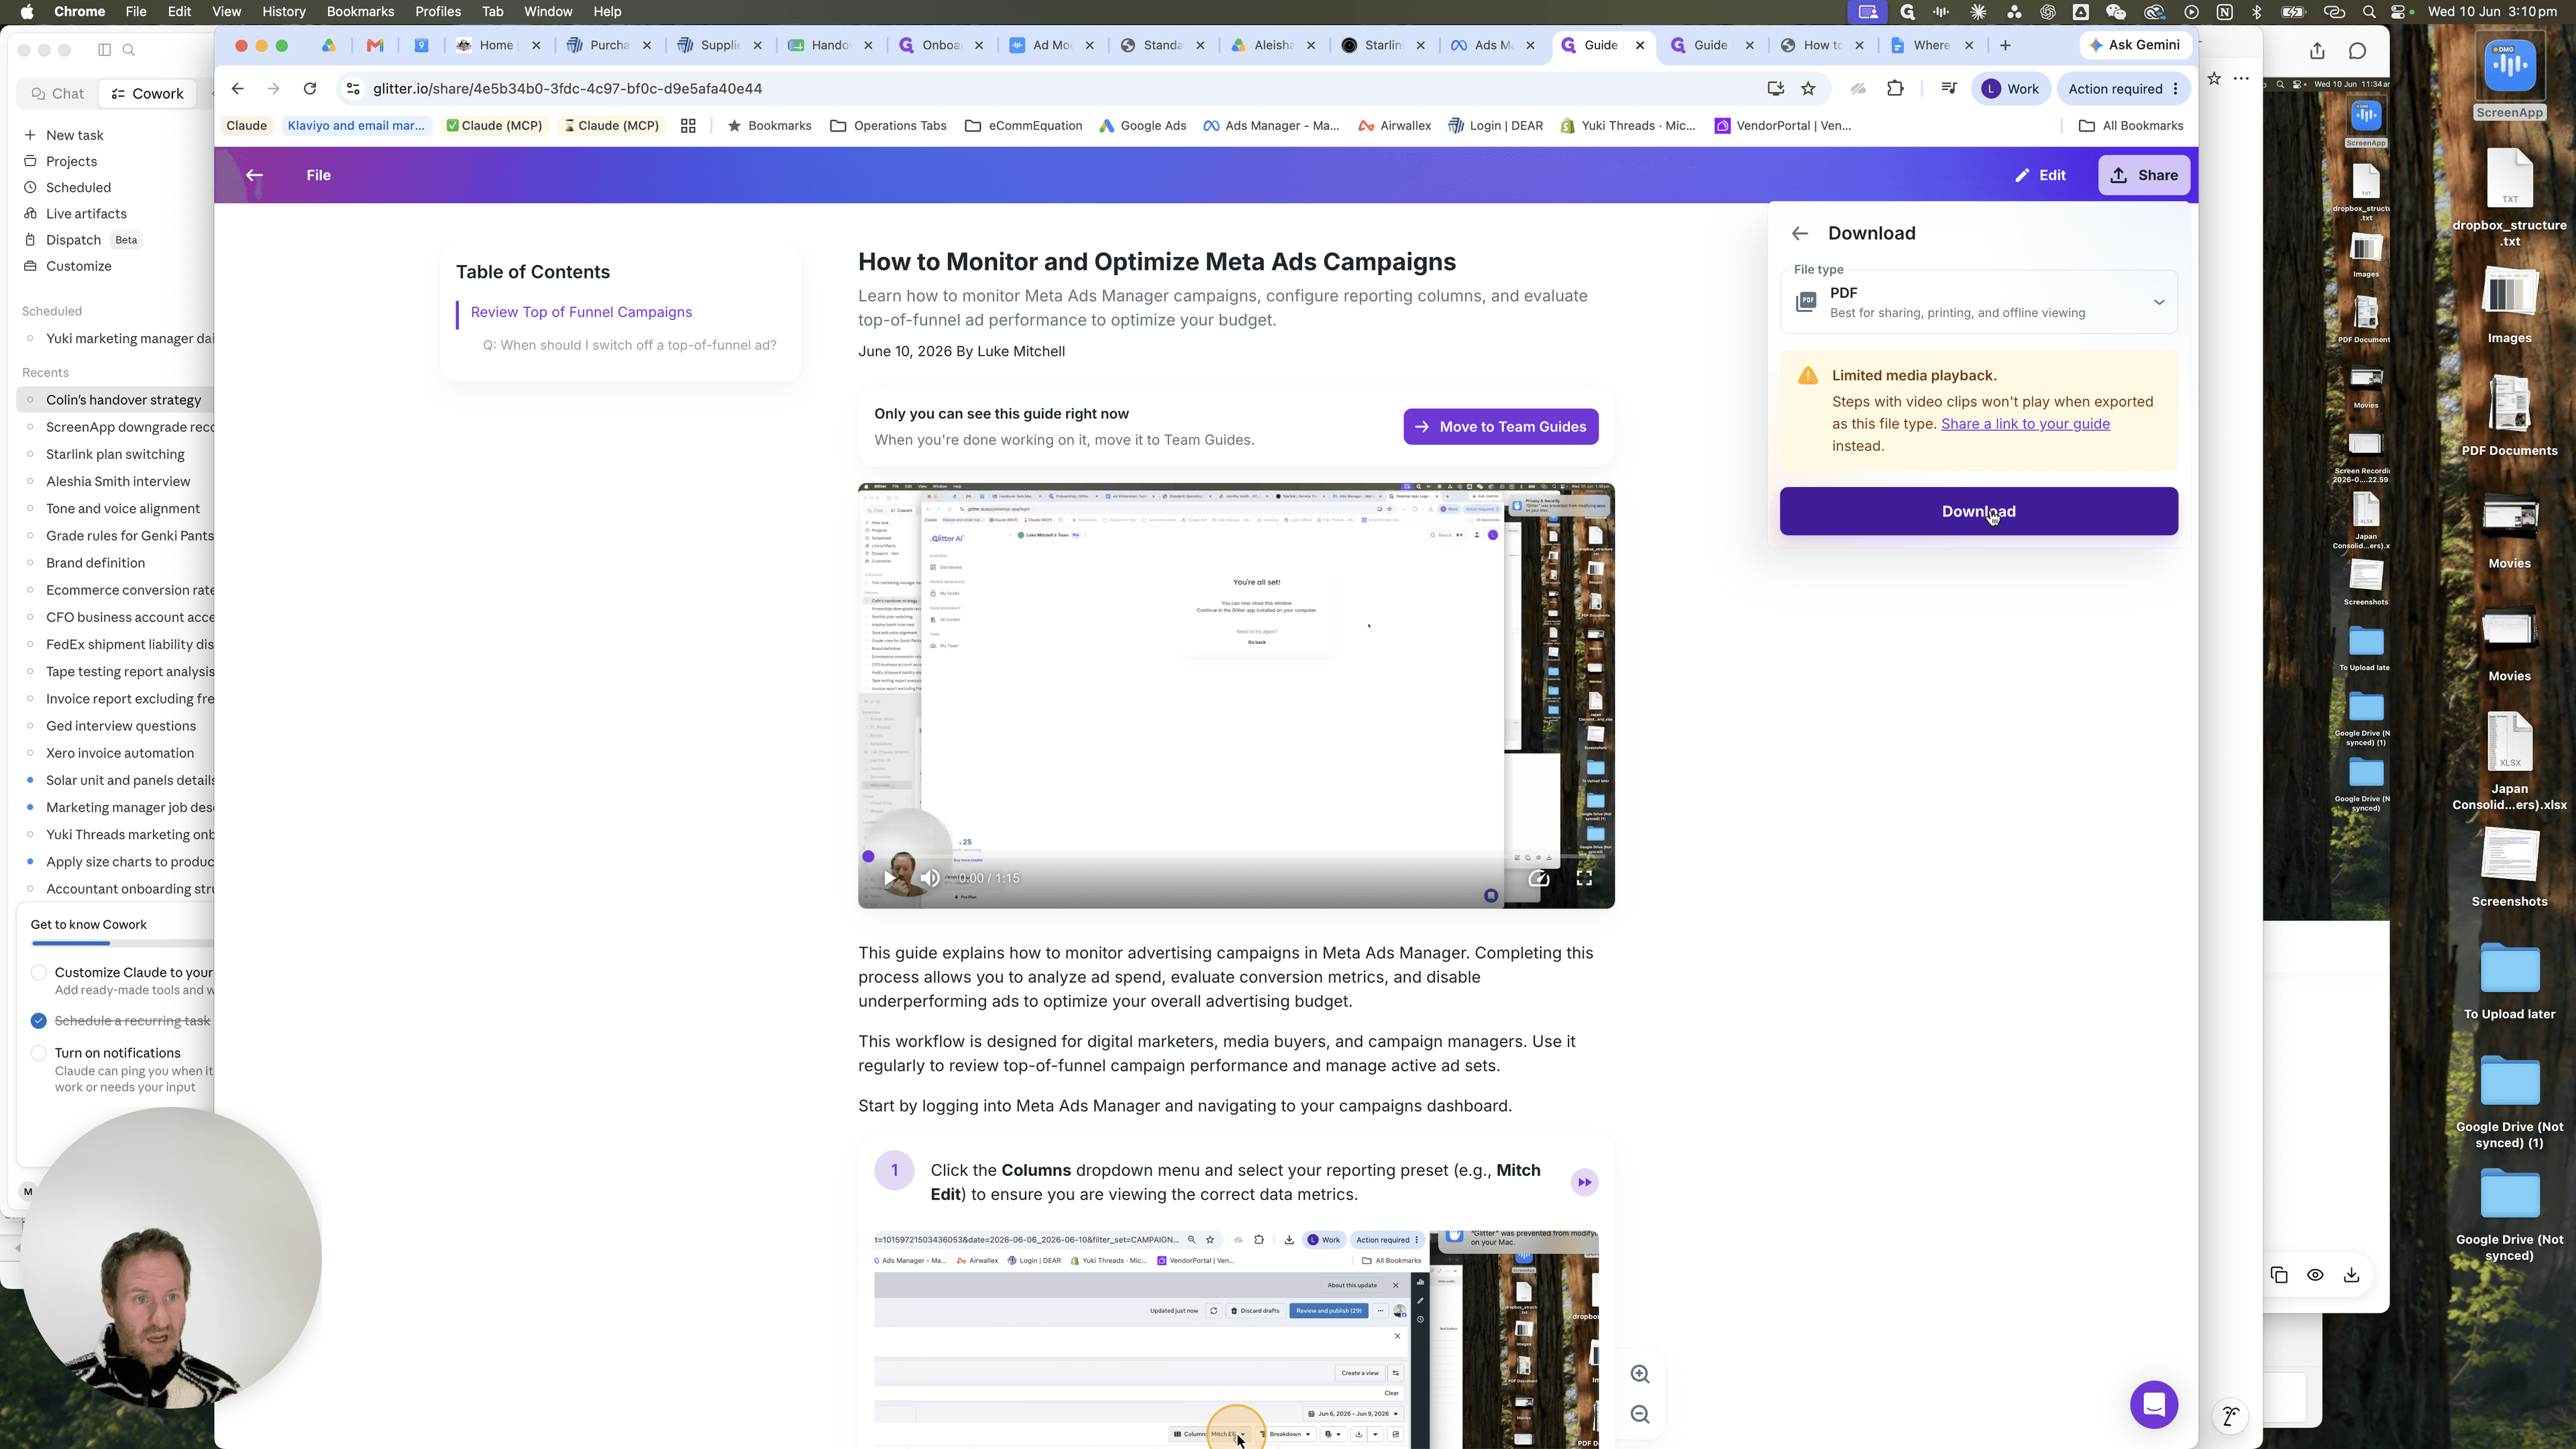
Task: Click Move to Team Guides button
Action: coord(1500,427)
